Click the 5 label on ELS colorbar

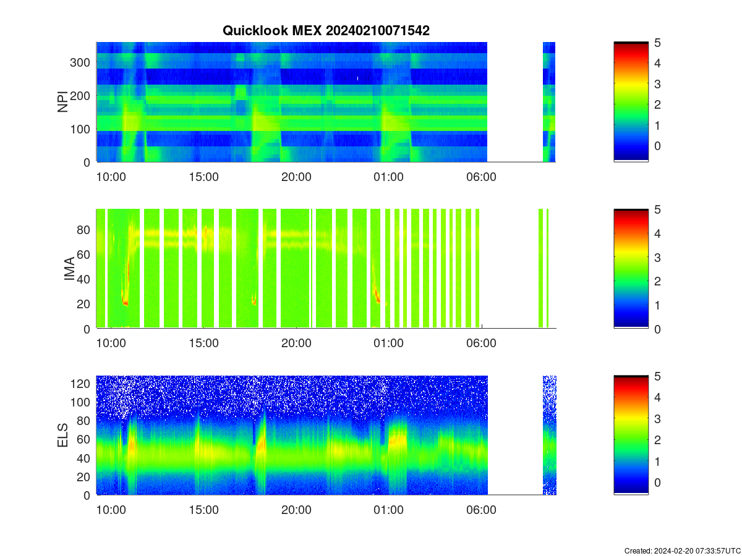[x=657, y=376]
